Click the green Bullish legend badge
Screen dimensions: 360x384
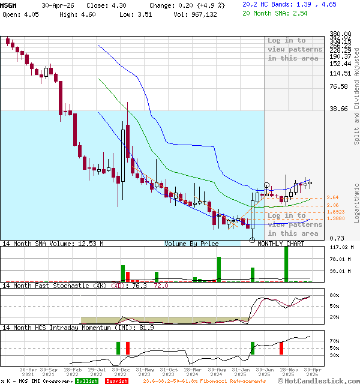86,381
